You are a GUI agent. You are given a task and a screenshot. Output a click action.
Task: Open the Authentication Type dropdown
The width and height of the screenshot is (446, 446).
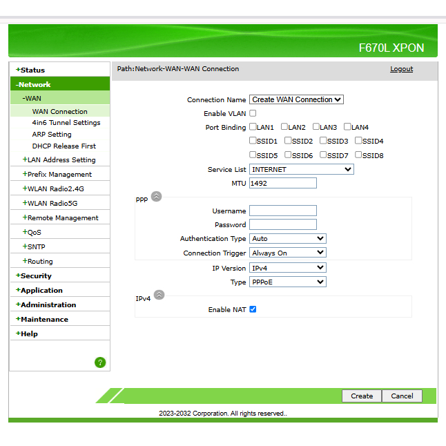(287, 239)
